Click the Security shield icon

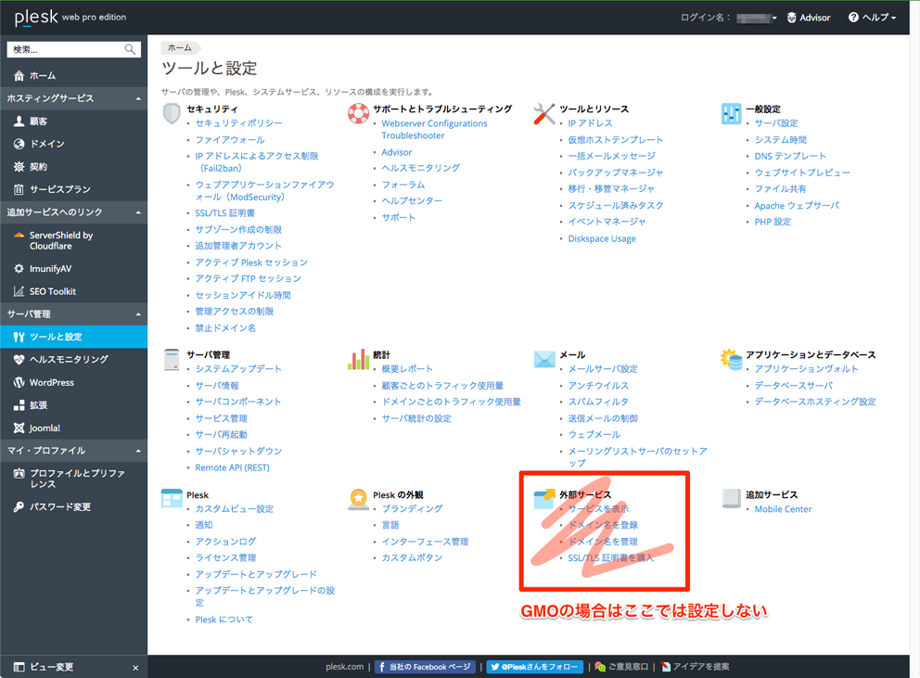click(172, 114)
